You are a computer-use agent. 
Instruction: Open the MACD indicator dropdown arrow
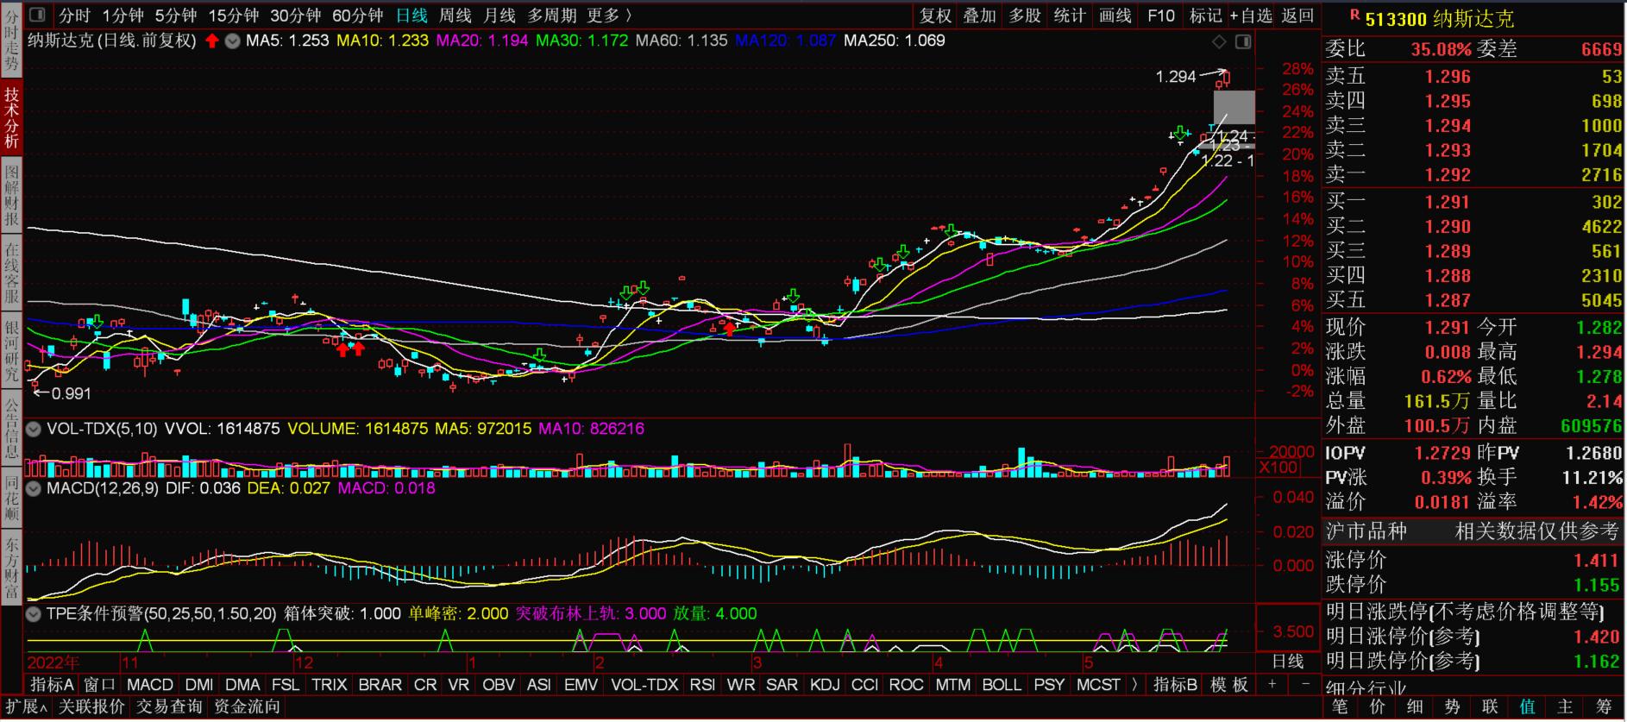point(34,488)
